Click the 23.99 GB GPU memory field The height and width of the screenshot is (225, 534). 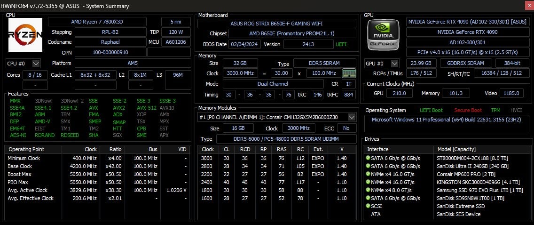point(421,64)
